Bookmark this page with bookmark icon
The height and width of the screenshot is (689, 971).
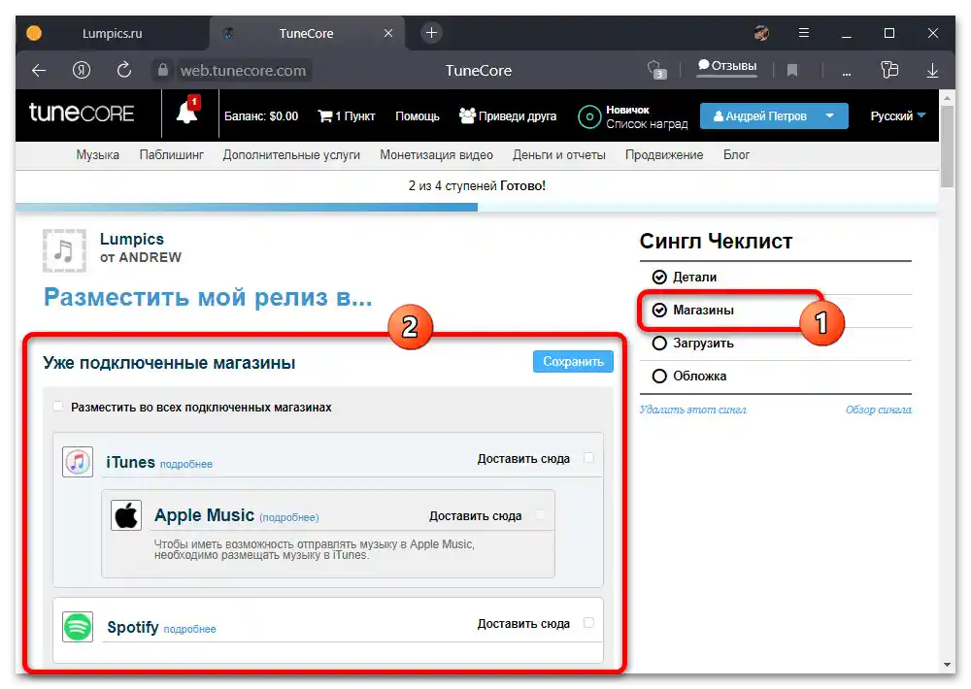click(x=792, y=70)
